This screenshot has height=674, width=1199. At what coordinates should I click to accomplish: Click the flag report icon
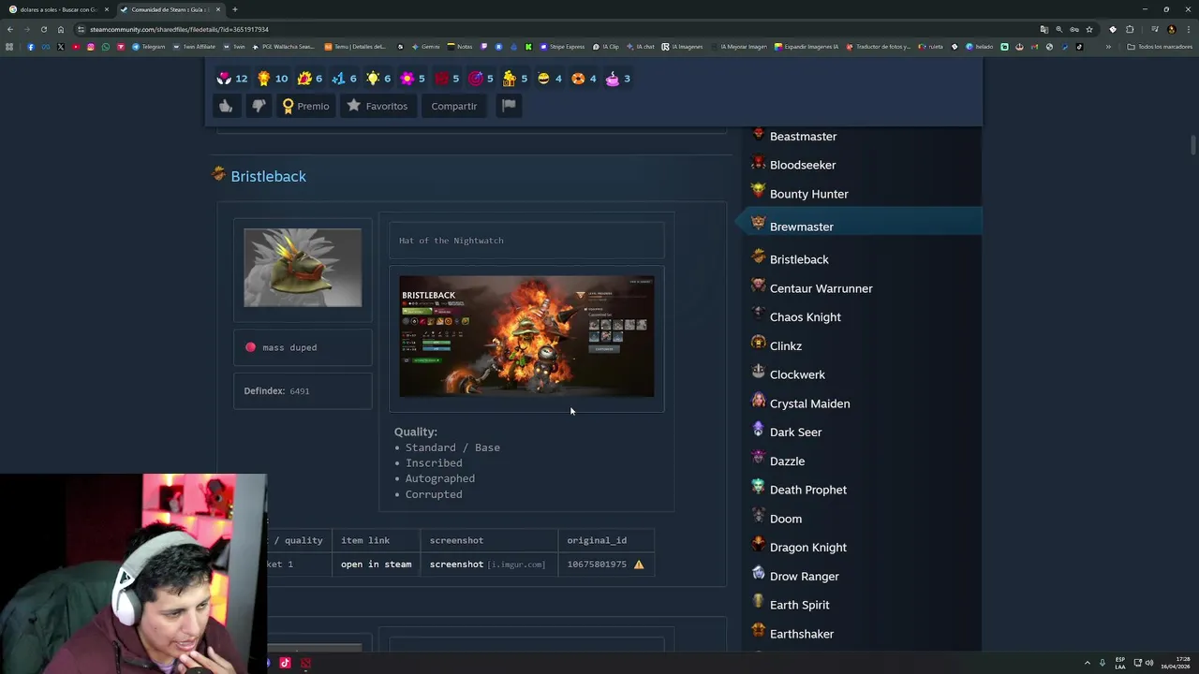(x=509, y=106)
